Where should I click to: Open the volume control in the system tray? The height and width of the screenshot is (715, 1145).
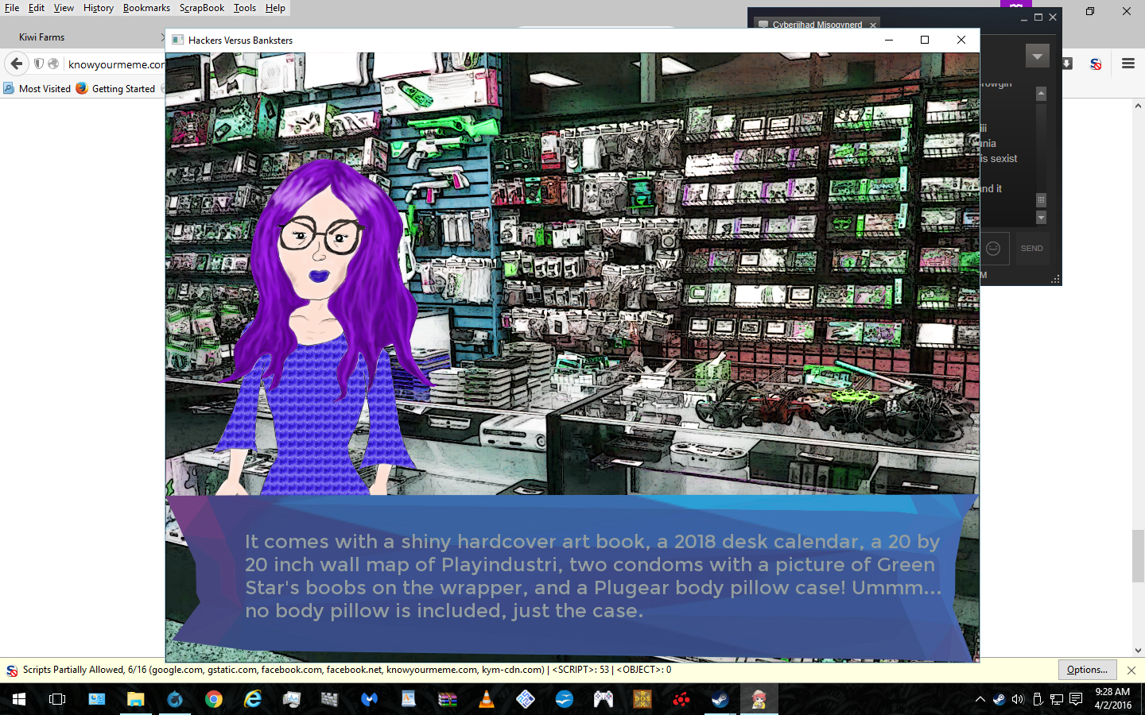tap(1018, 699)
